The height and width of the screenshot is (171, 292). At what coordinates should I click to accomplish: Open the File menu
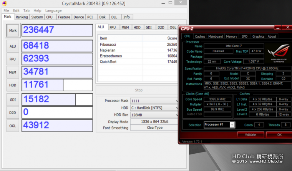click(x=6, y=10)
